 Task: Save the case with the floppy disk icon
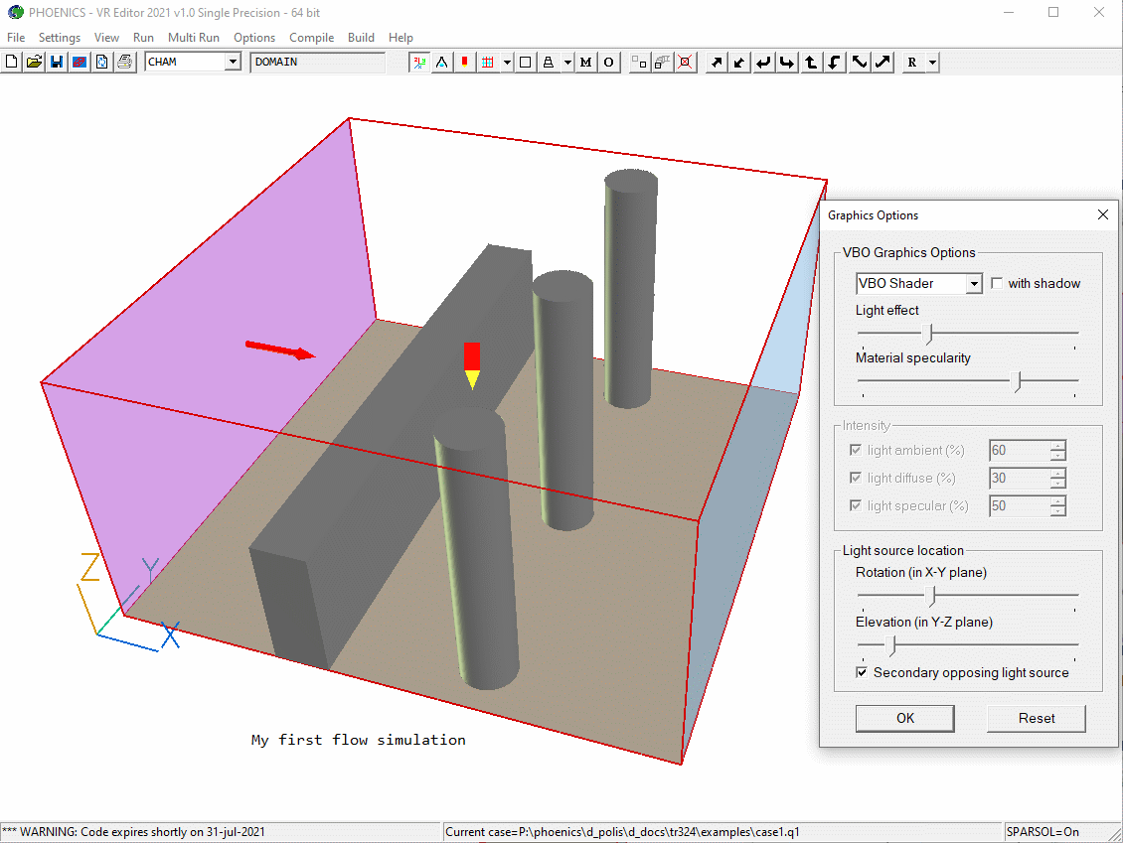[x=57, y=63]
